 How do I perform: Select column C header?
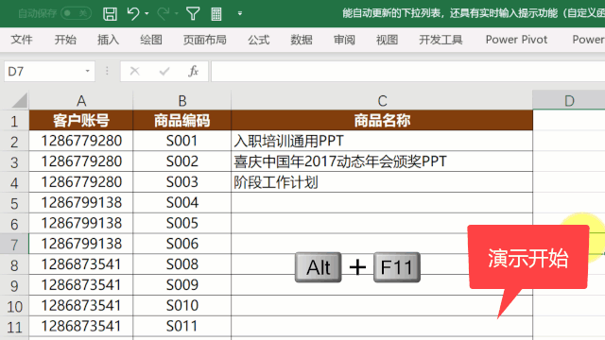(382, 101)
